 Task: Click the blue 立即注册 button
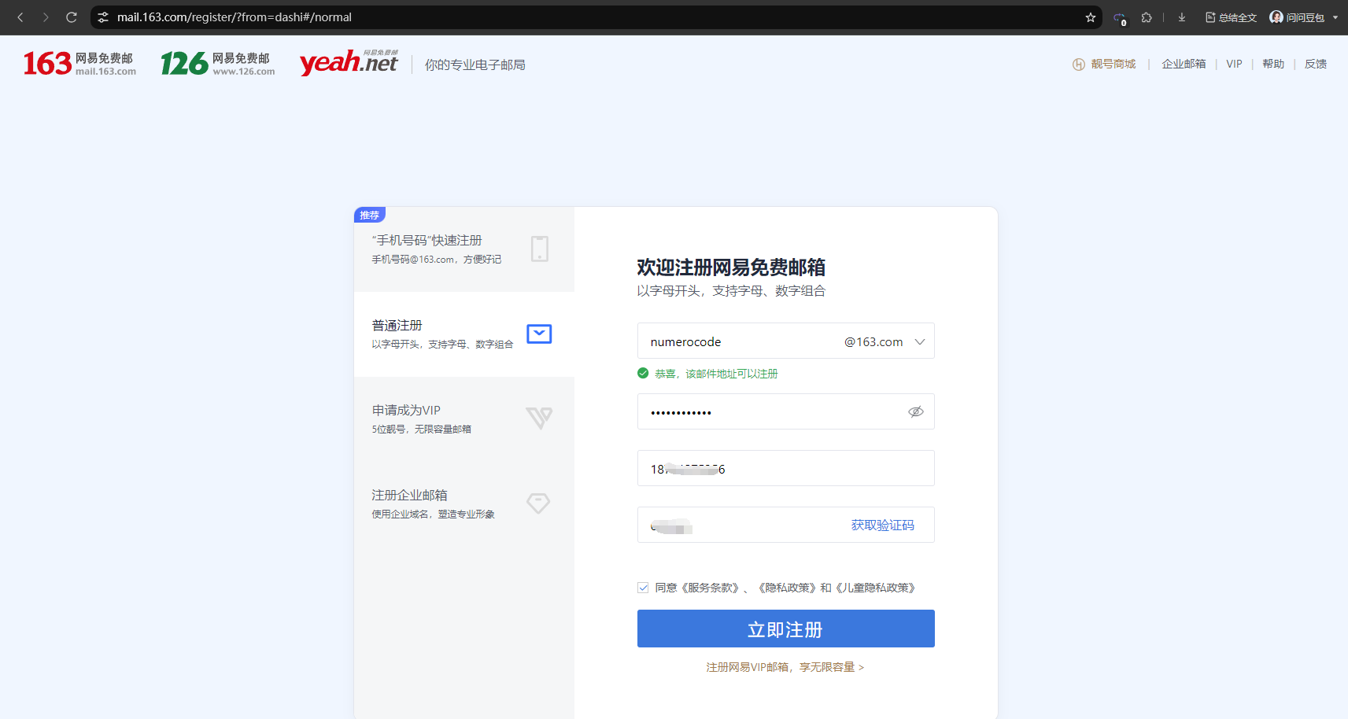785,629
